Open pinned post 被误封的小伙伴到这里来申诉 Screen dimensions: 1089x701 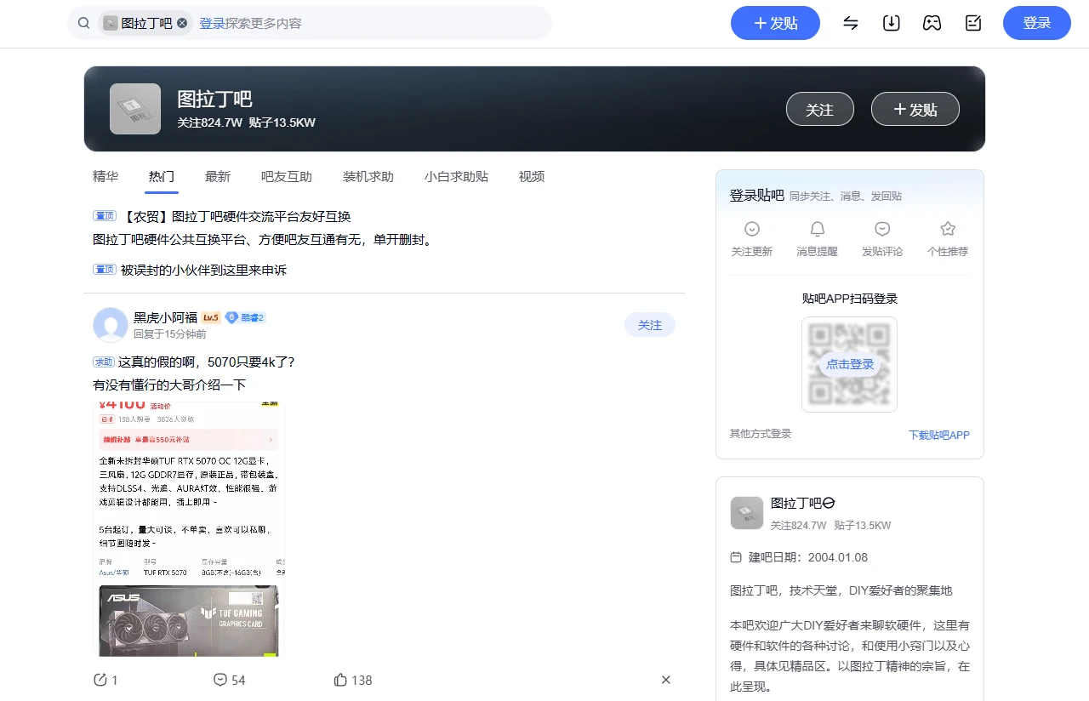point(204,271)
